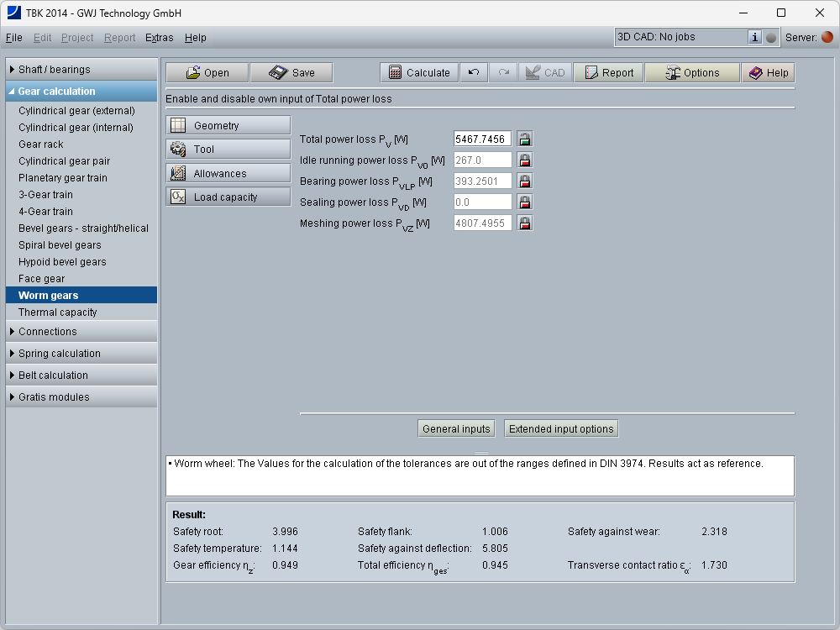This screenshot has height=630, width=840.
Task: Toggle the Total power loss lock
Action: [525, 139]
